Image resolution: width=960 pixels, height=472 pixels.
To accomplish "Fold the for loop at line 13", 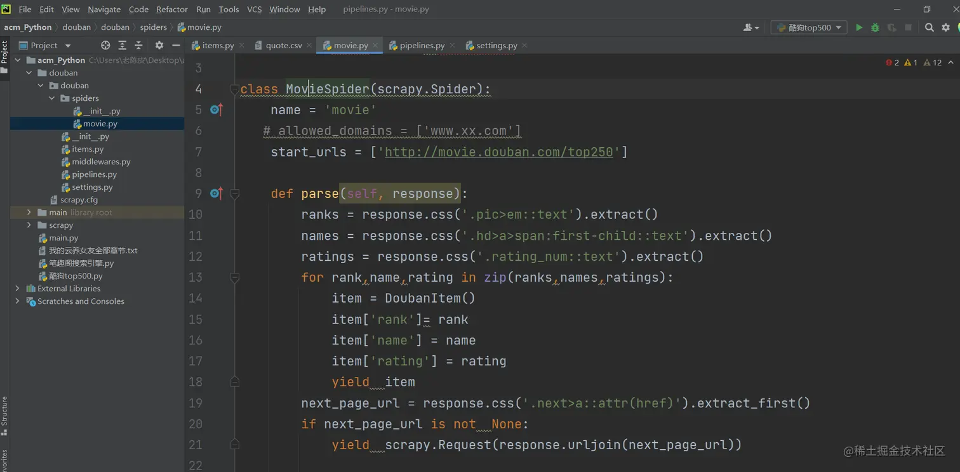I will (234, 277).
